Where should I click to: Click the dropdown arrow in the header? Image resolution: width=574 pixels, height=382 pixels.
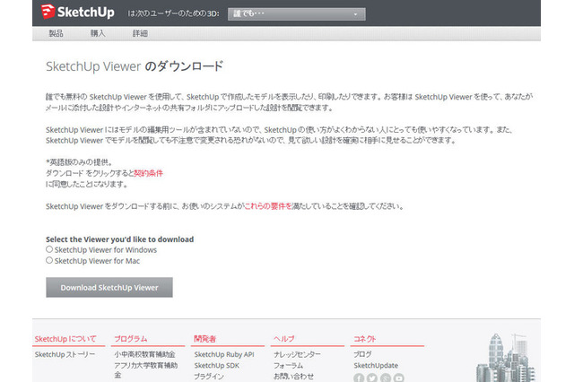[x=357, y=14]
